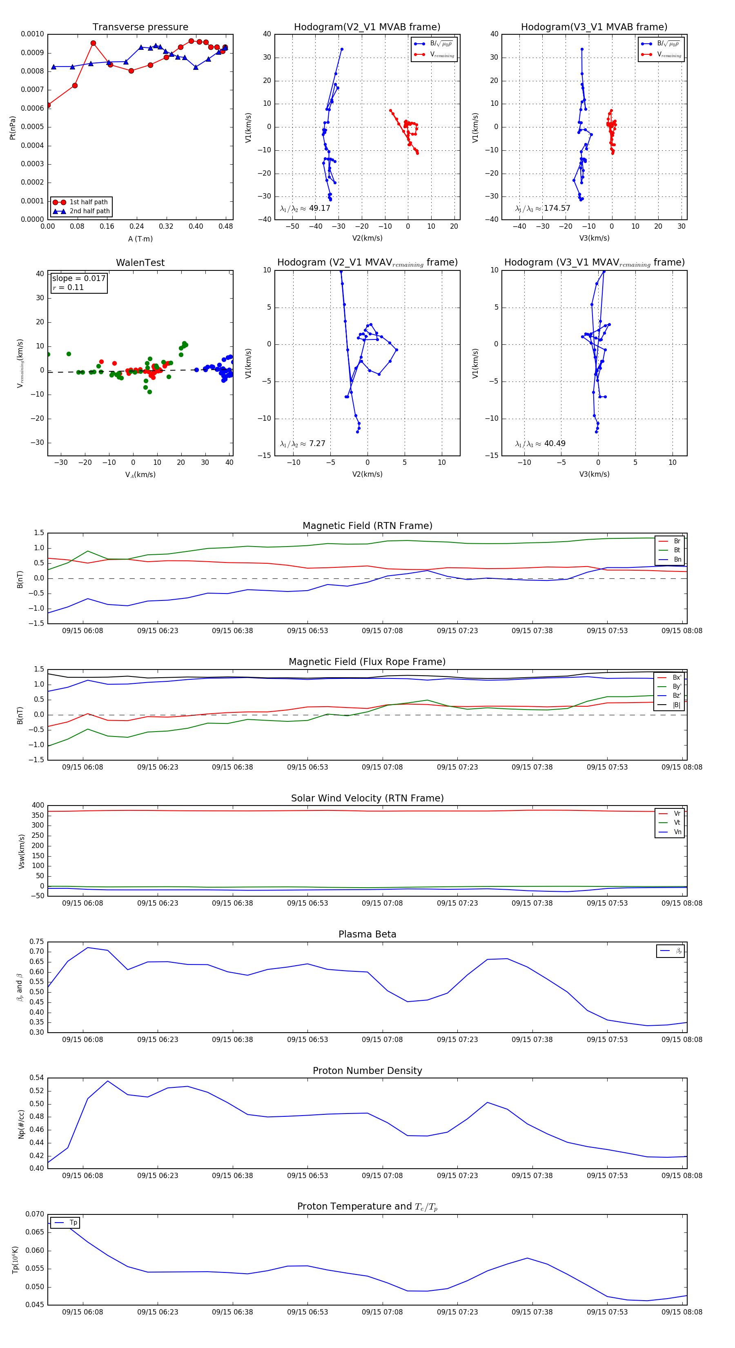Click the Bz' legend entry
The height and width of the screenshot is (1348, 735).
670,696
